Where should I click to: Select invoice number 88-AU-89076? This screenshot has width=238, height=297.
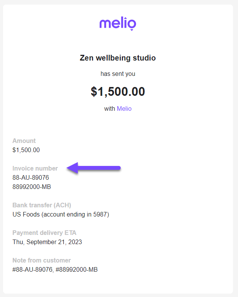(31, 177)
